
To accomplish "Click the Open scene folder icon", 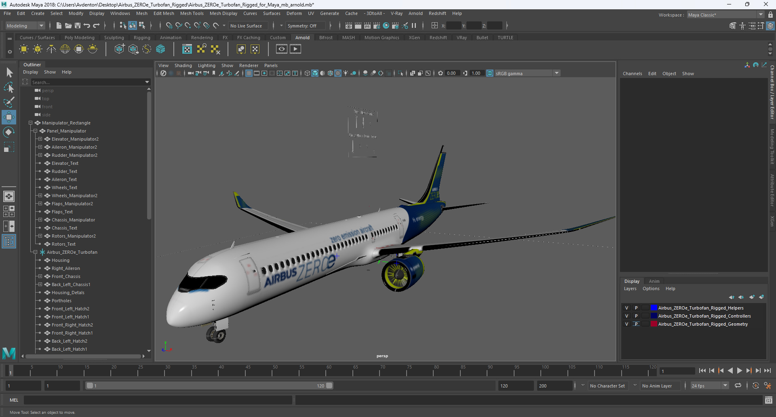I will [68, 25].
